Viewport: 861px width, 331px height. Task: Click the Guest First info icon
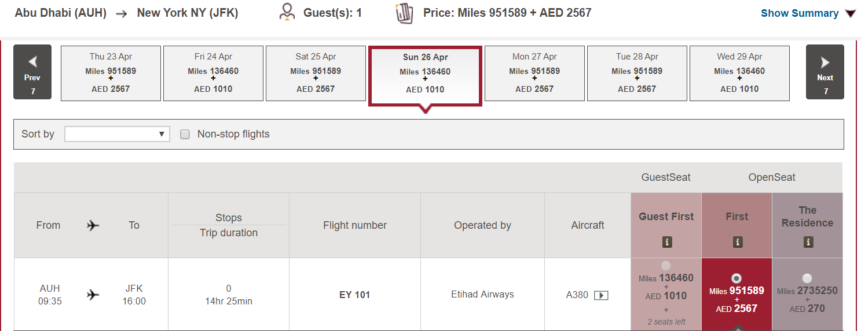tap(666, 243)
